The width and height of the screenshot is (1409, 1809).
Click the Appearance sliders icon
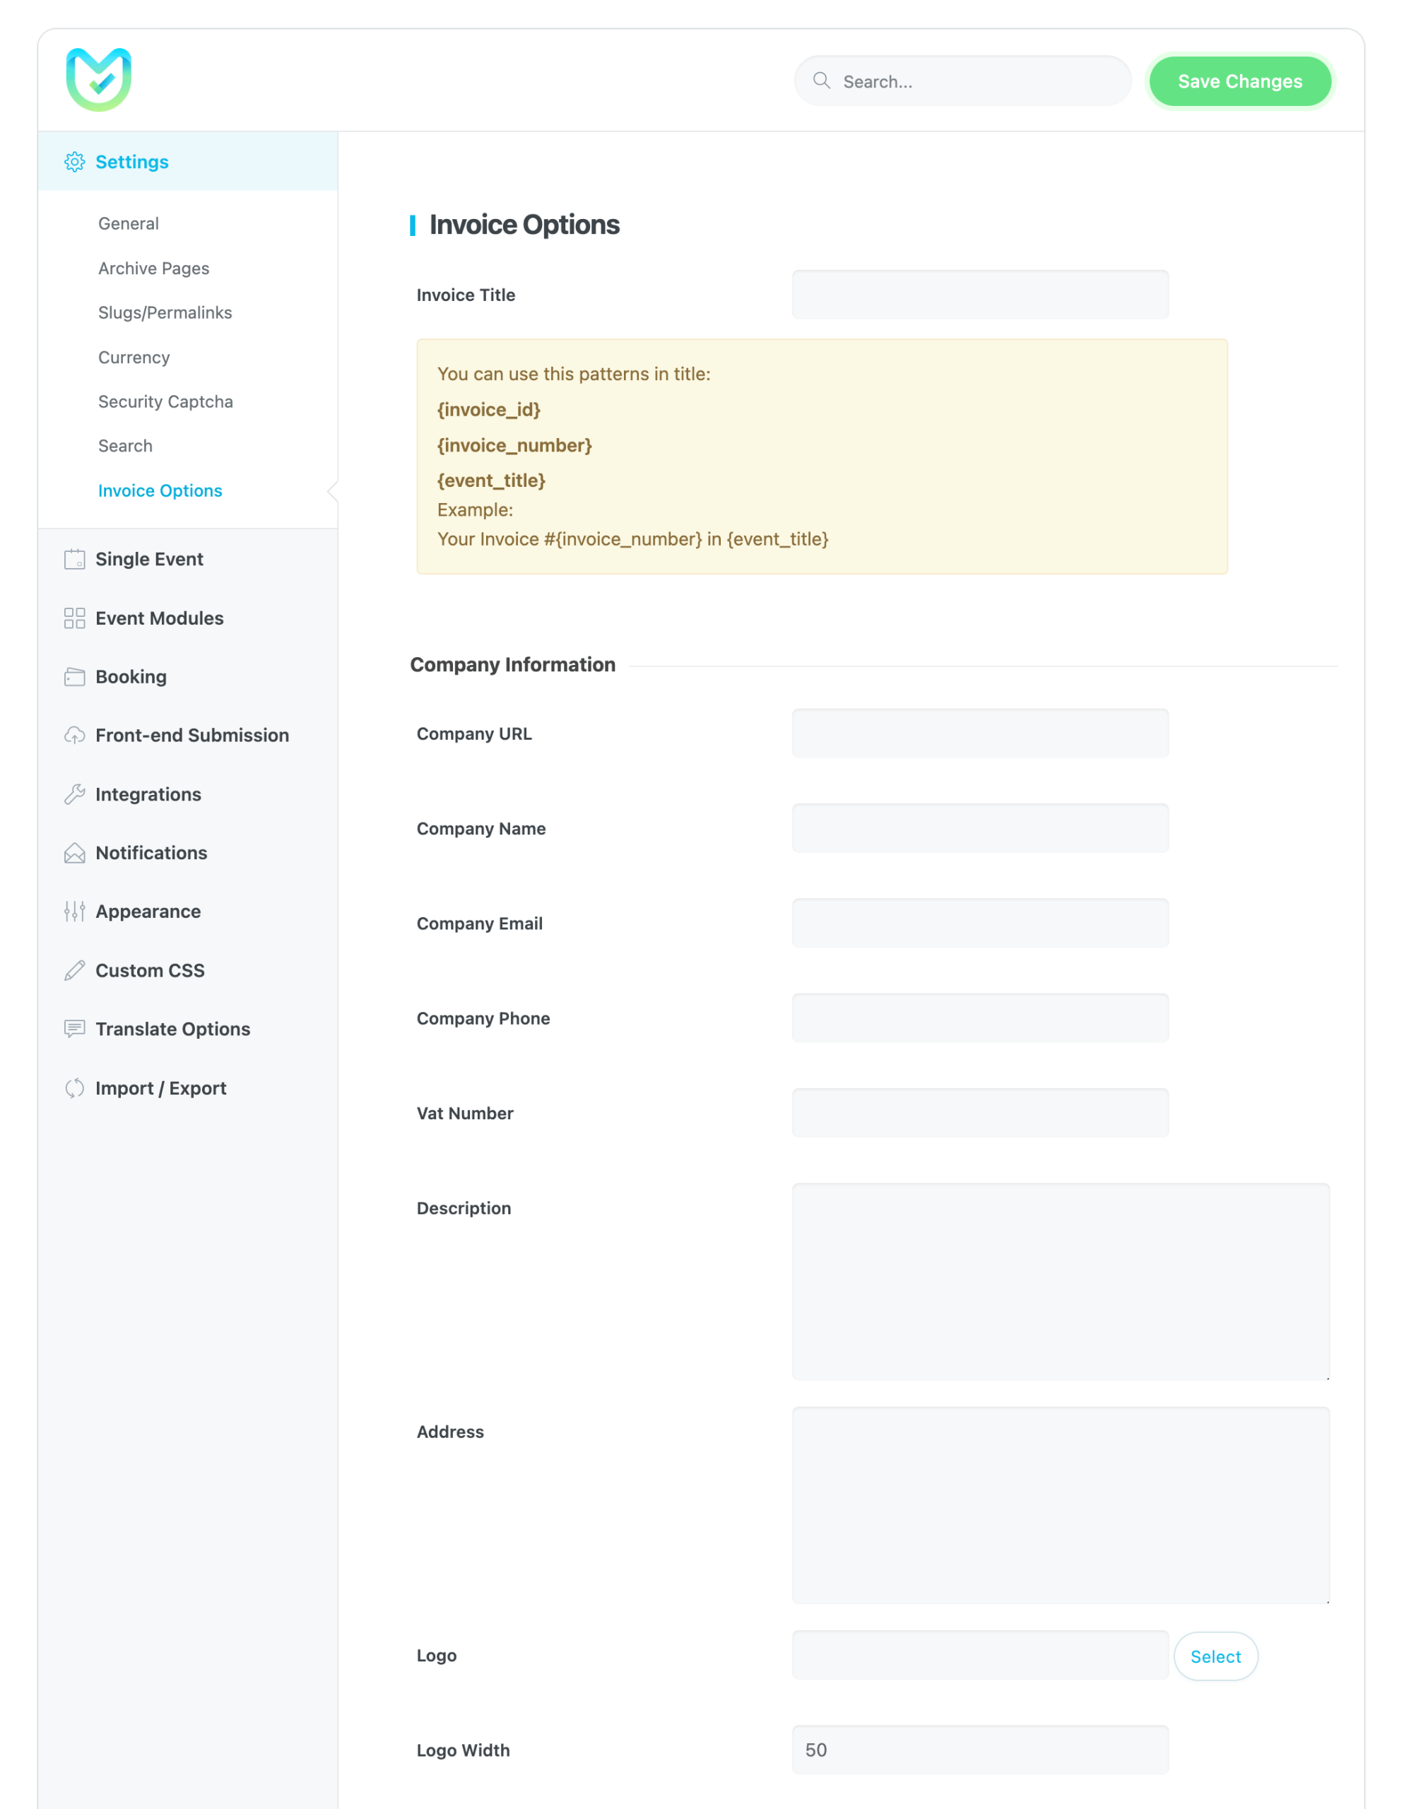[75, 911]
